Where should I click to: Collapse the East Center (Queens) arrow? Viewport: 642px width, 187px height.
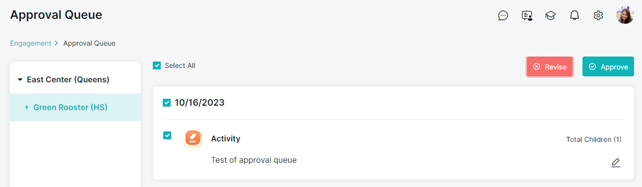[x=20, y=79]
